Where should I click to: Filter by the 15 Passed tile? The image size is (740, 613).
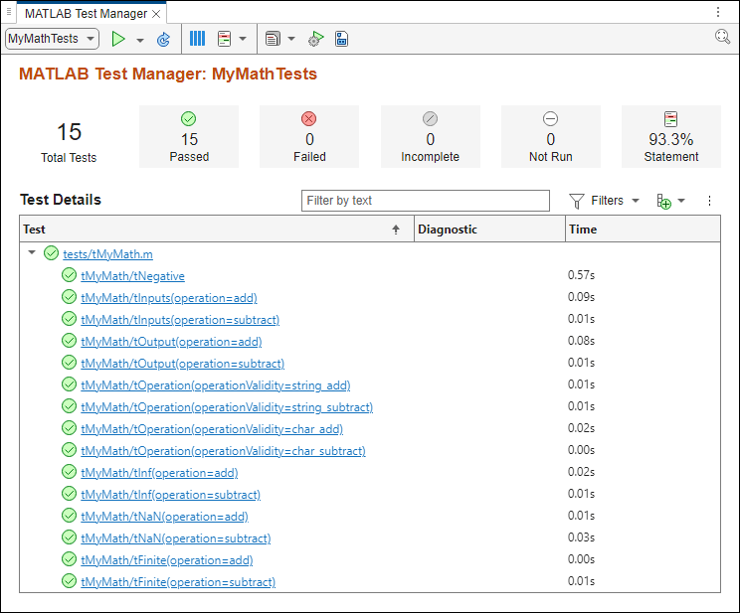(x=189, y=136)
